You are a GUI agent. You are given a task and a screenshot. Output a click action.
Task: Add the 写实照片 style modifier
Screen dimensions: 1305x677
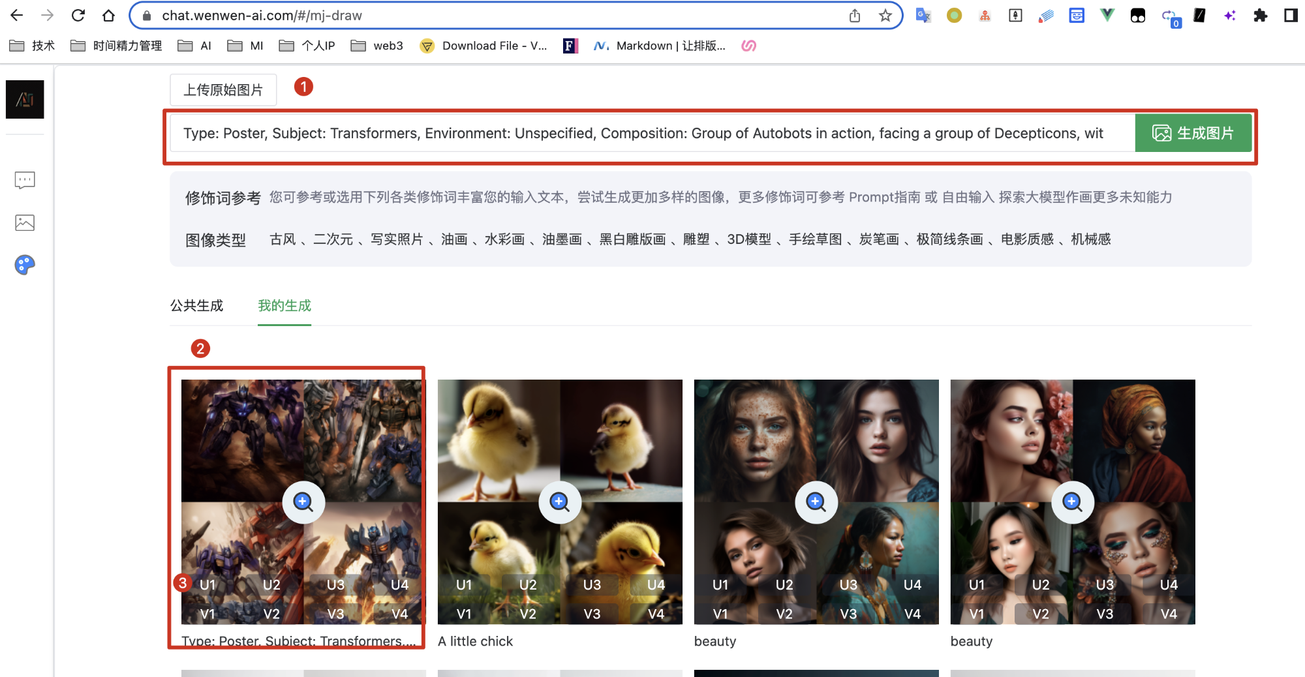(x=397, y=239)
